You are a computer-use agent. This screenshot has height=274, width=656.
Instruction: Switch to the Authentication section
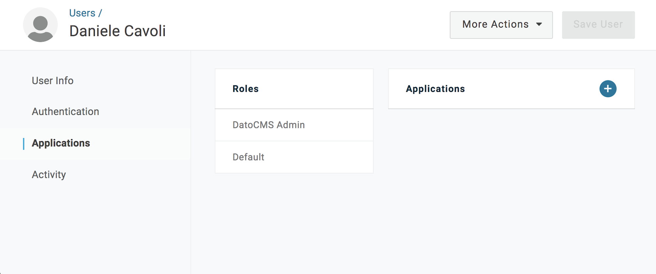65,112
